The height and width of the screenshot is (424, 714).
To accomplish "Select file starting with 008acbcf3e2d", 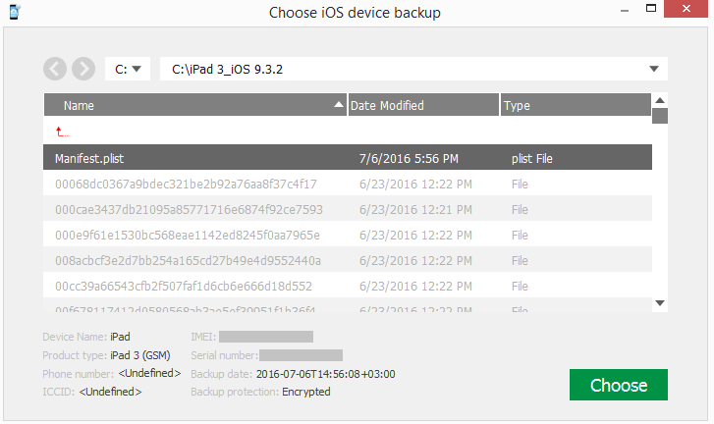I will coord(188,260).
